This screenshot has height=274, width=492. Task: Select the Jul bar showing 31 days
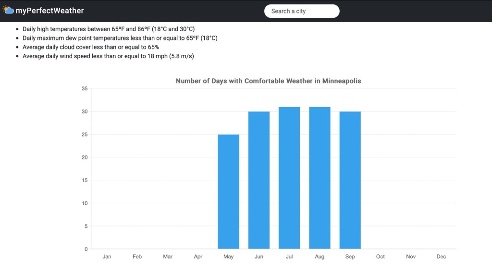pyautogui.click(x=289, y=178)
